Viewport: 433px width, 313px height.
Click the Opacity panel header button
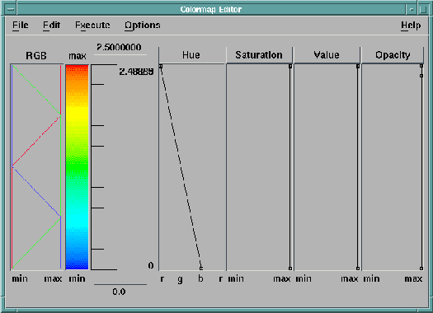(393, 55)
